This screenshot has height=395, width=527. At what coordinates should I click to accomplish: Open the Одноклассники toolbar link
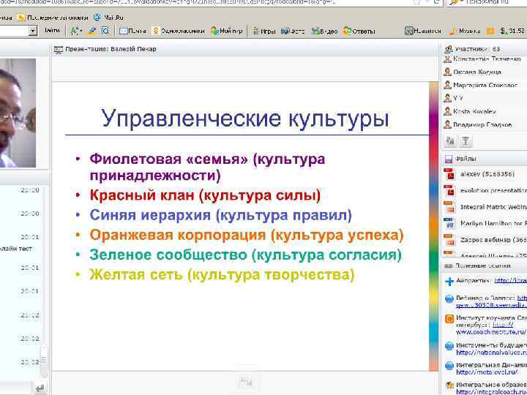click(178, 31)
